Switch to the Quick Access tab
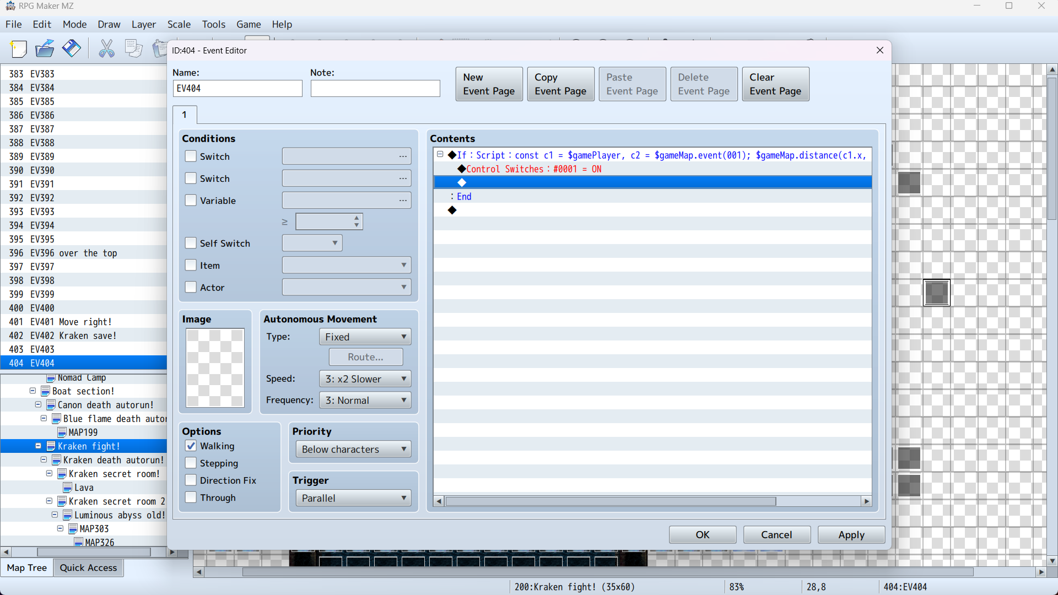The height and width of the screenshot is (595, 1058). (x=88, y=567)
